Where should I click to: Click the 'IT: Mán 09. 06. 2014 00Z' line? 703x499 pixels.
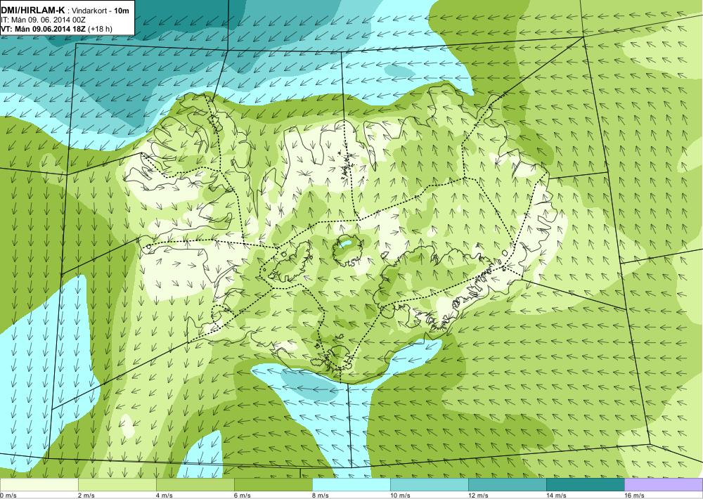[43, 20]
